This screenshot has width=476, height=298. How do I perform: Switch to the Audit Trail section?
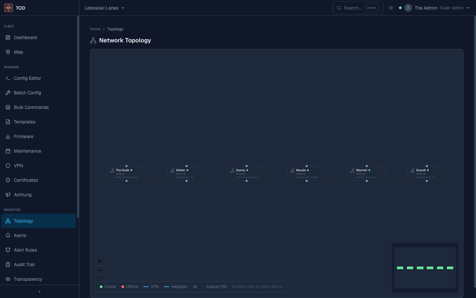(x=24, y=265)
